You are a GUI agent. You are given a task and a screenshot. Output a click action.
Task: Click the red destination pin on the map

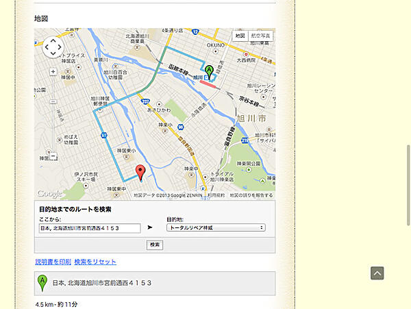pyautogui.click(x=140, y=173)
